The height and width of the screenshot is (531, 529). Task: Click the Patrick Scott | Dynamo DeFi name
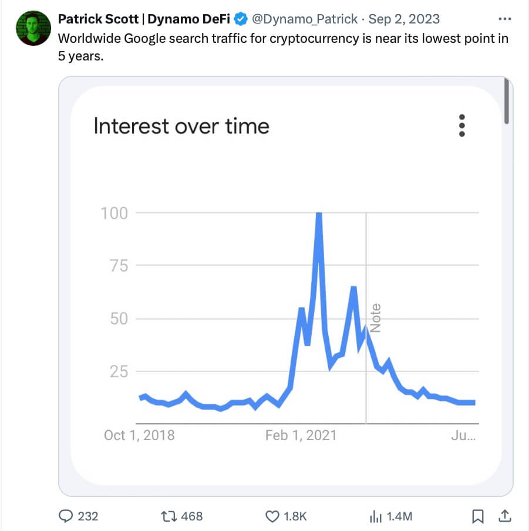pyautogui.click(x=144, y=19)
